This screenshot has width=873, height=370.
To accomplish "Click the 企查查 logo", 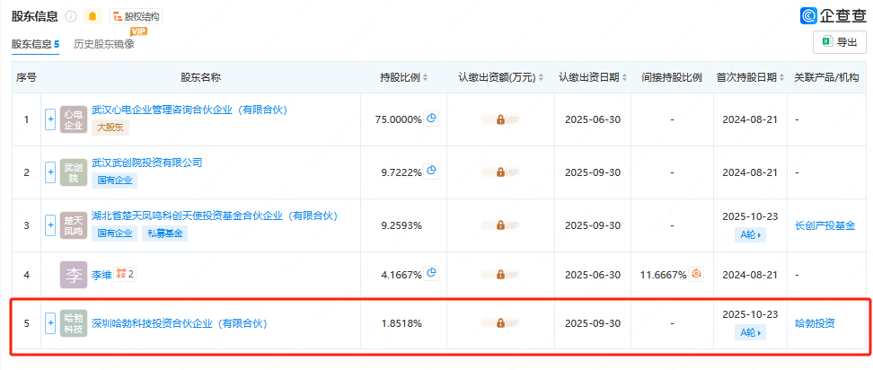I will pyautogui.click(x=833, y=15).
